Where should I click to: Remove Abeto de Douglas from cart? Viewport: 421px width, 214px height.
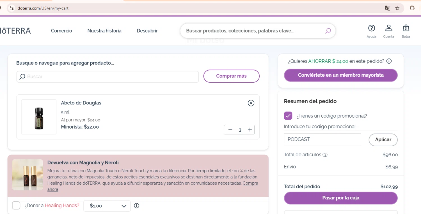tap(251, 103)
